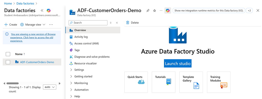Image resolution: width=262 pixels, height=99 pixels.
Task: Open the Training Modules card
Action: pos(219,82)
